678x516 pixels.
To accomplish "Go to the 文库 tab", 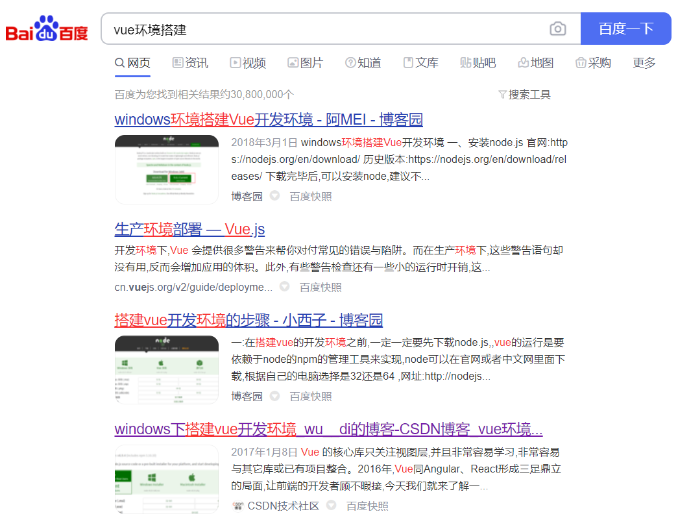I will pyautogui.click(x=420, y=63).
